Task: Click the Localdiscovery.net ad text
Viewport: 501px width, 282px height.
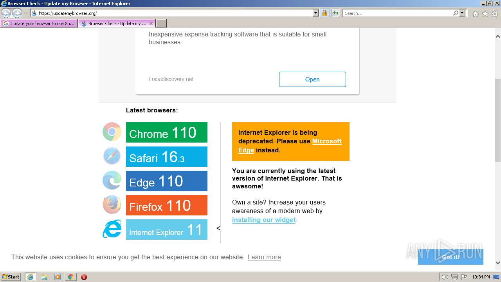Action: tap(171, 79)
